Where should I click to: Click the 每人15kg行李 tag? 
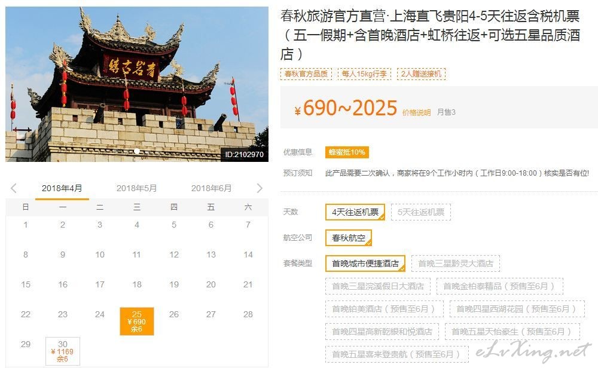click(x=364, y=74)
